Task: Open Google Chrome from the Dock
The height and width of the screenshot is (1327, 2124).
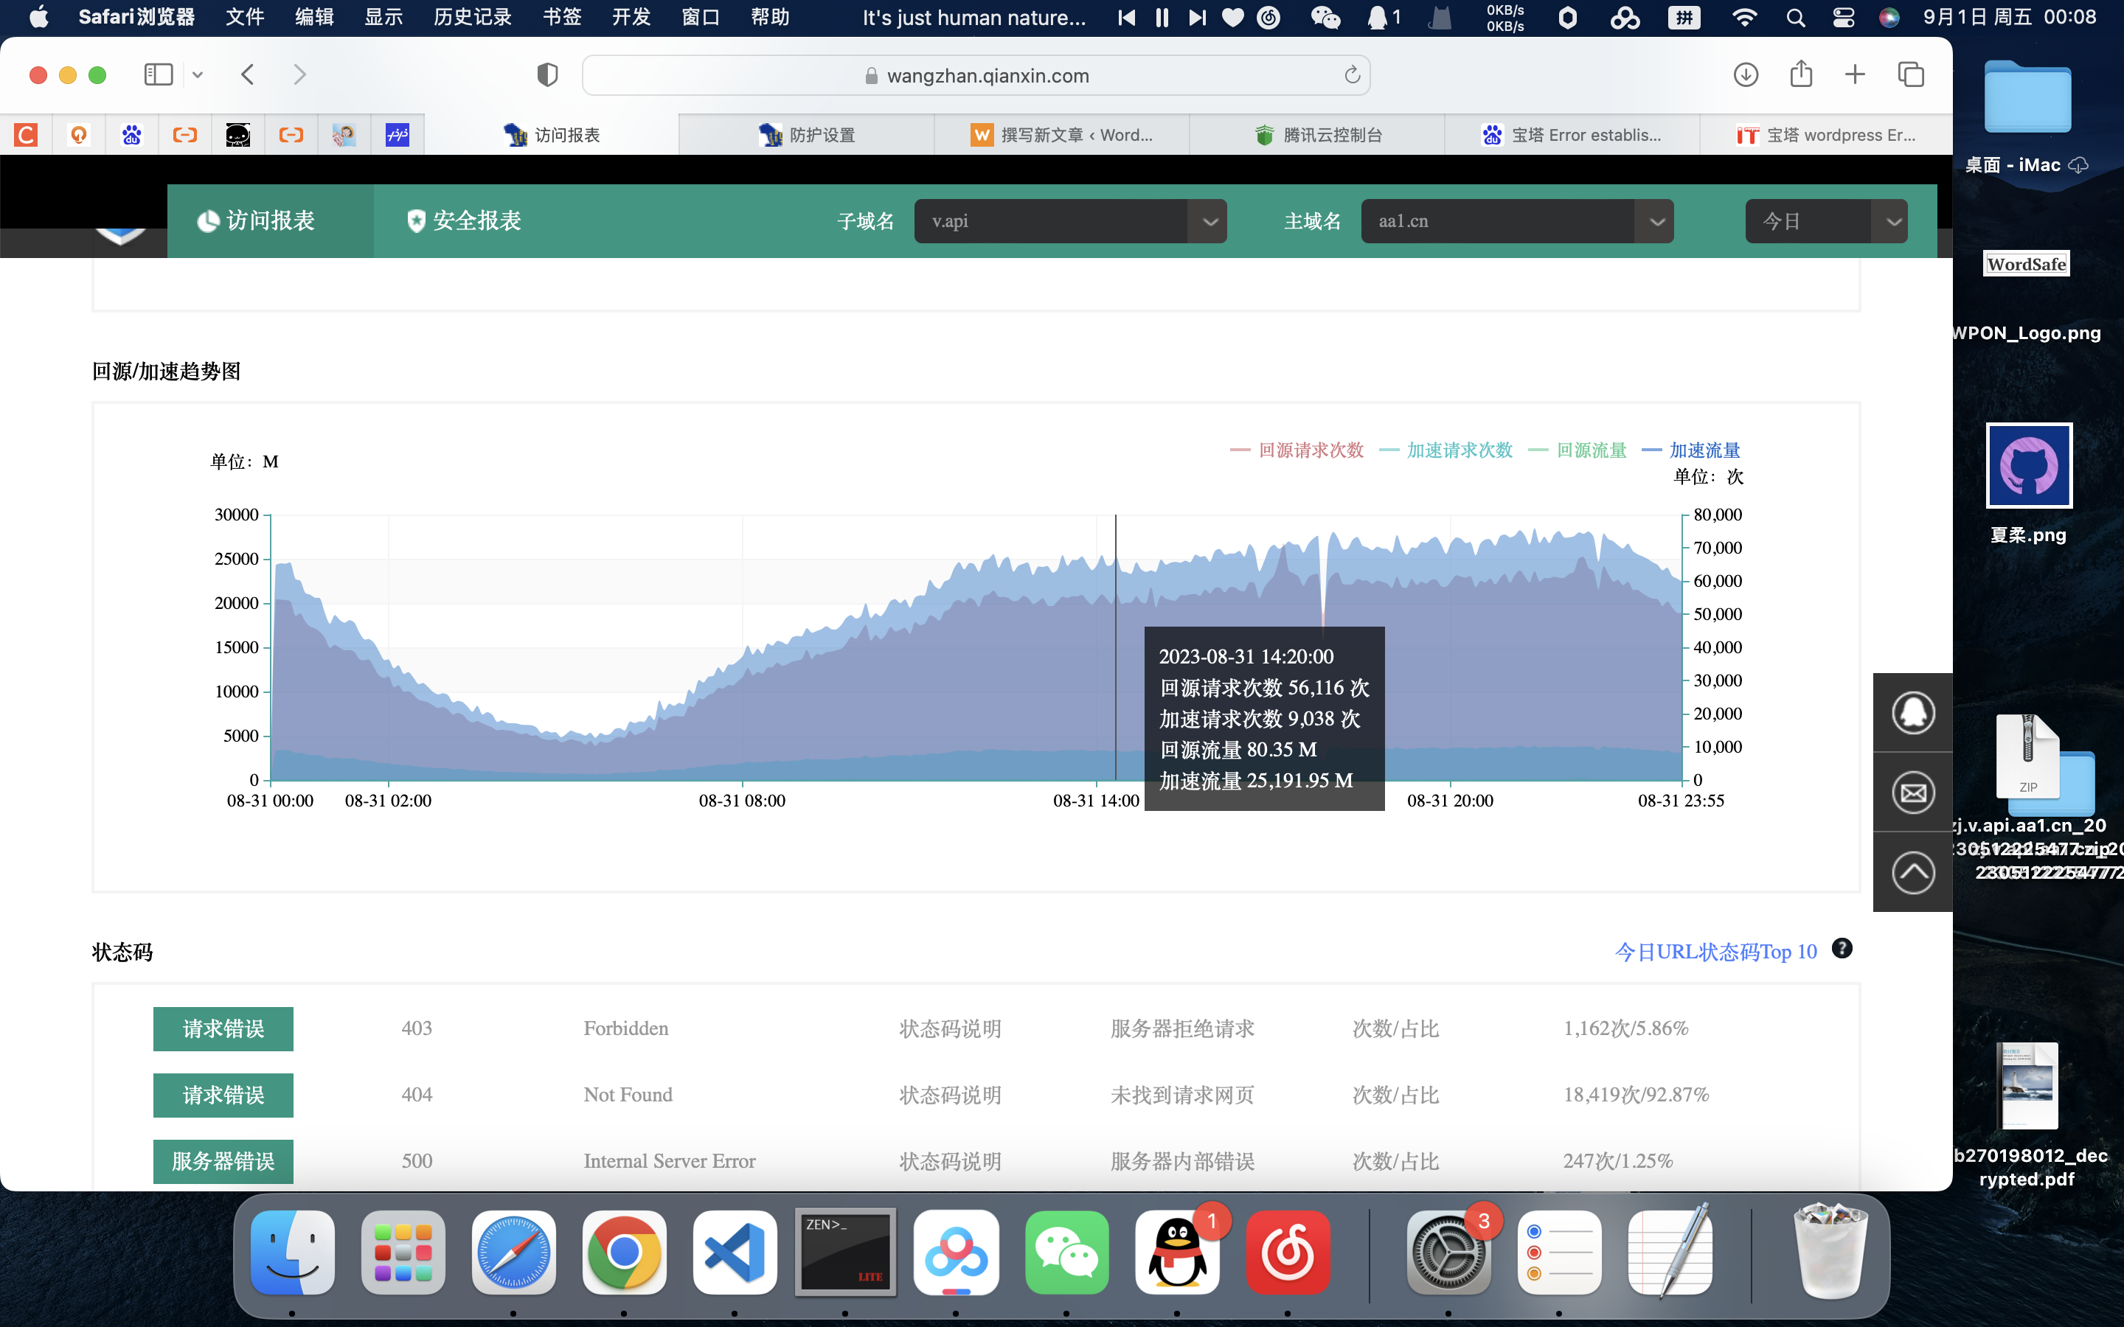Action: tap(624, 1253)
